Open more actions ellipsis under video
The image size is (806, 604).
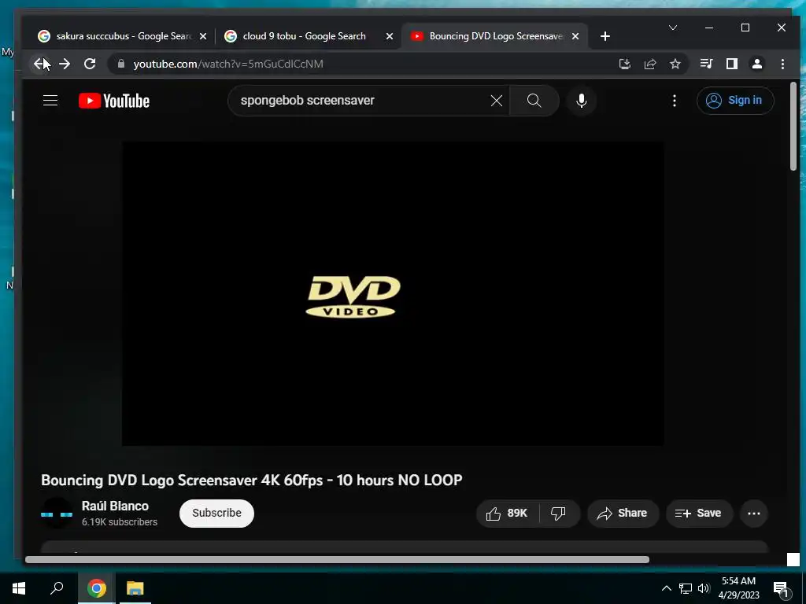754,513
